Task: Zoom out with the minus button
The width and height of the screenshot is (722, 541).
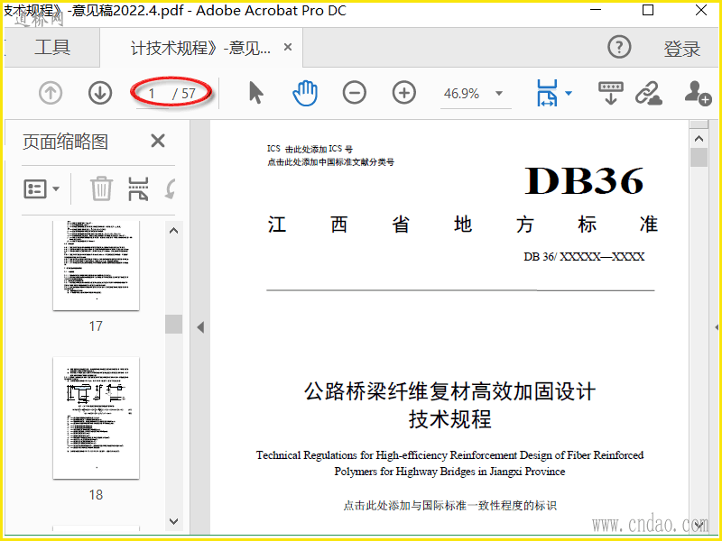Action: point(355,93)
